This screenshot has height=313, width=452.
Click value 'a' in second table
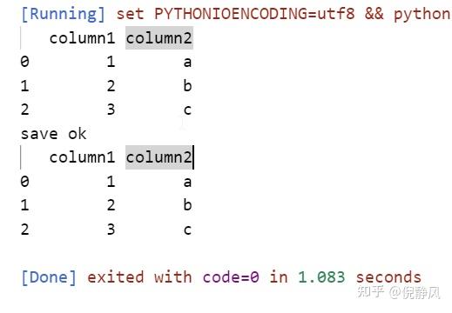(x=187, y=182)
